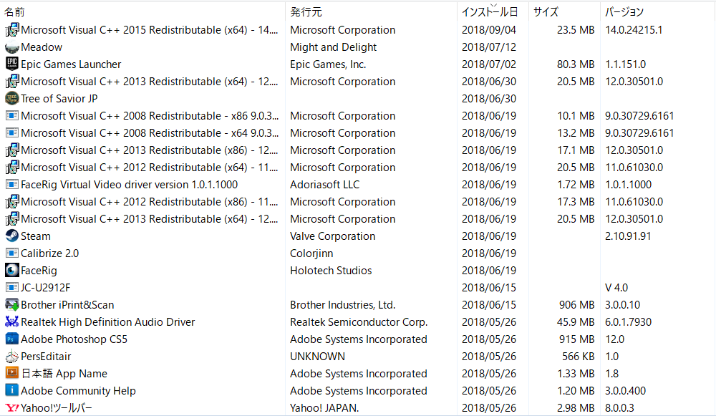Image resolution: width=716 pixels, height=416 pixels.
Task: Sort by the サイズ column header
Action: click(x=546, y=12)
